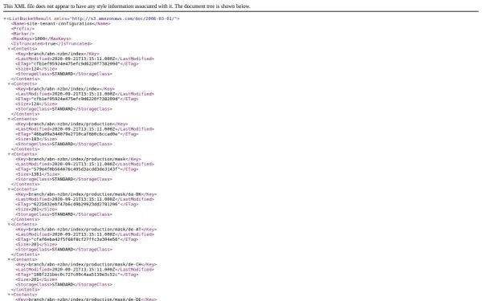The width and height of the screenshot is (482, 301).
Task: Click the IsTruncated value true
Action: pos(50,43)
